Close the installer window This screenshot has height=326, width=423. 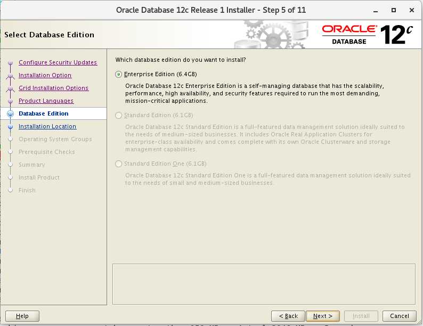pos(412,10)
